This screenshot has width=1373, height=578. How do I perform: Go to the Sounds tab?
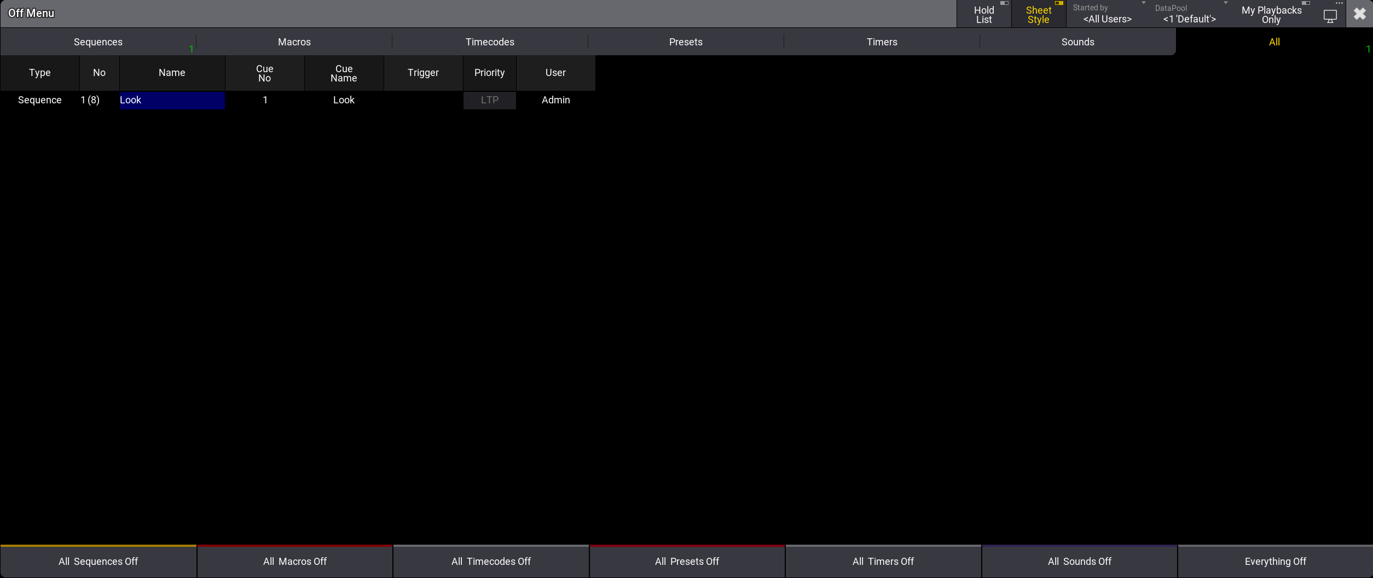(1077, 42)
